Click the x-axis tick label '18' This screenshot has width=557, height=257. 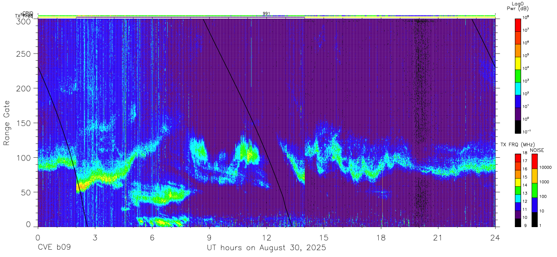(x=381, y=238)
